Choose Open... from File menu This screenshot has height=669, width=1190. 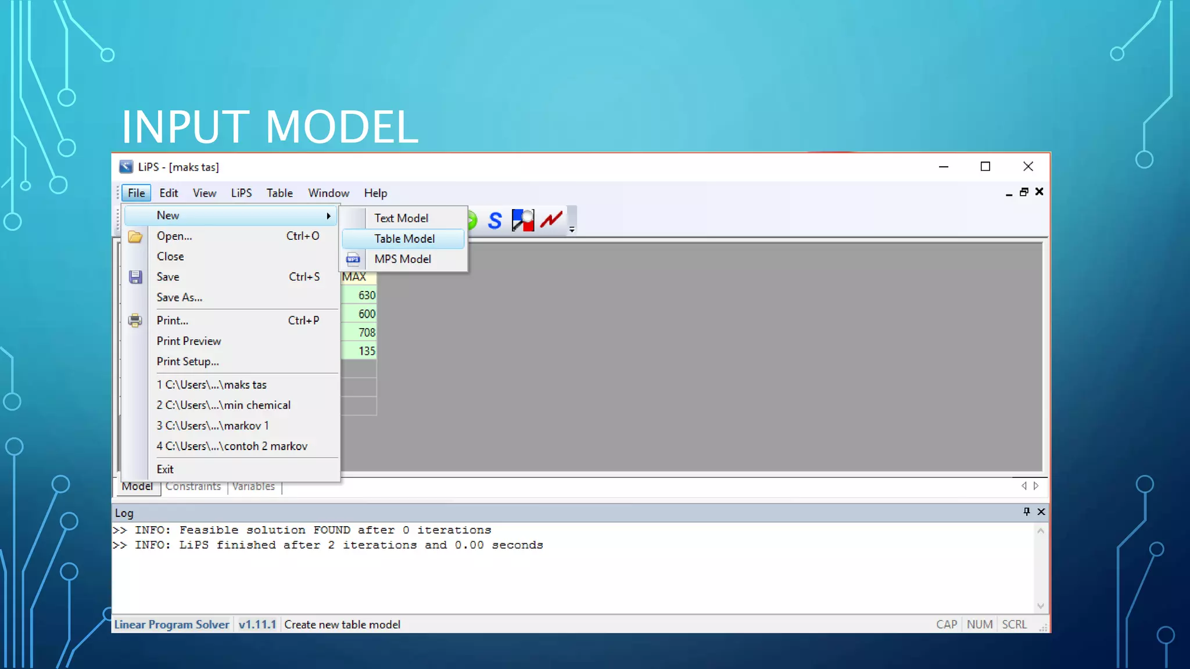point(232,236)
